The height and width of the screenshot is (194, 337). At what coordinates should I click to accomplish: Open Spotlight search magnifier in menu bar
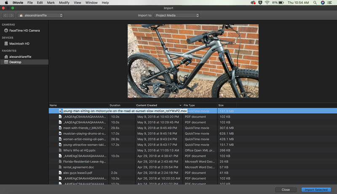(315, 3)
